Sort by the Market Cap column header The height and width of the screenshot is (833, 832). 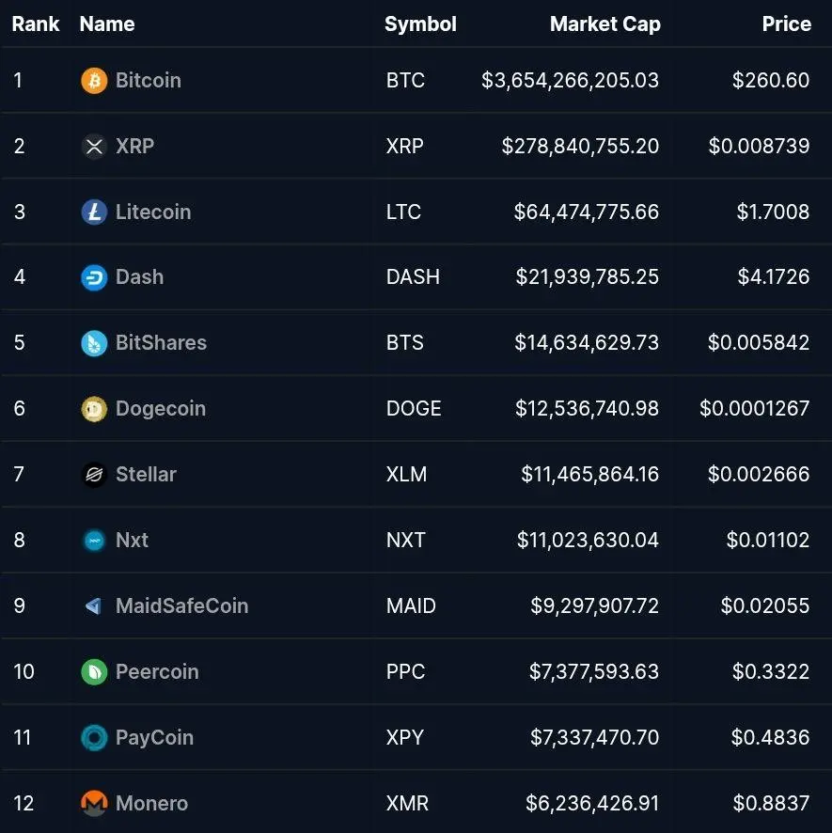[x=605, y=24]
